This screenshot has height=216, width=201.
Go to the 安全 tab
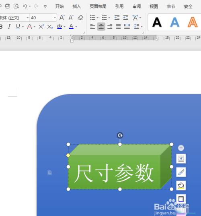tap(188, 6)
